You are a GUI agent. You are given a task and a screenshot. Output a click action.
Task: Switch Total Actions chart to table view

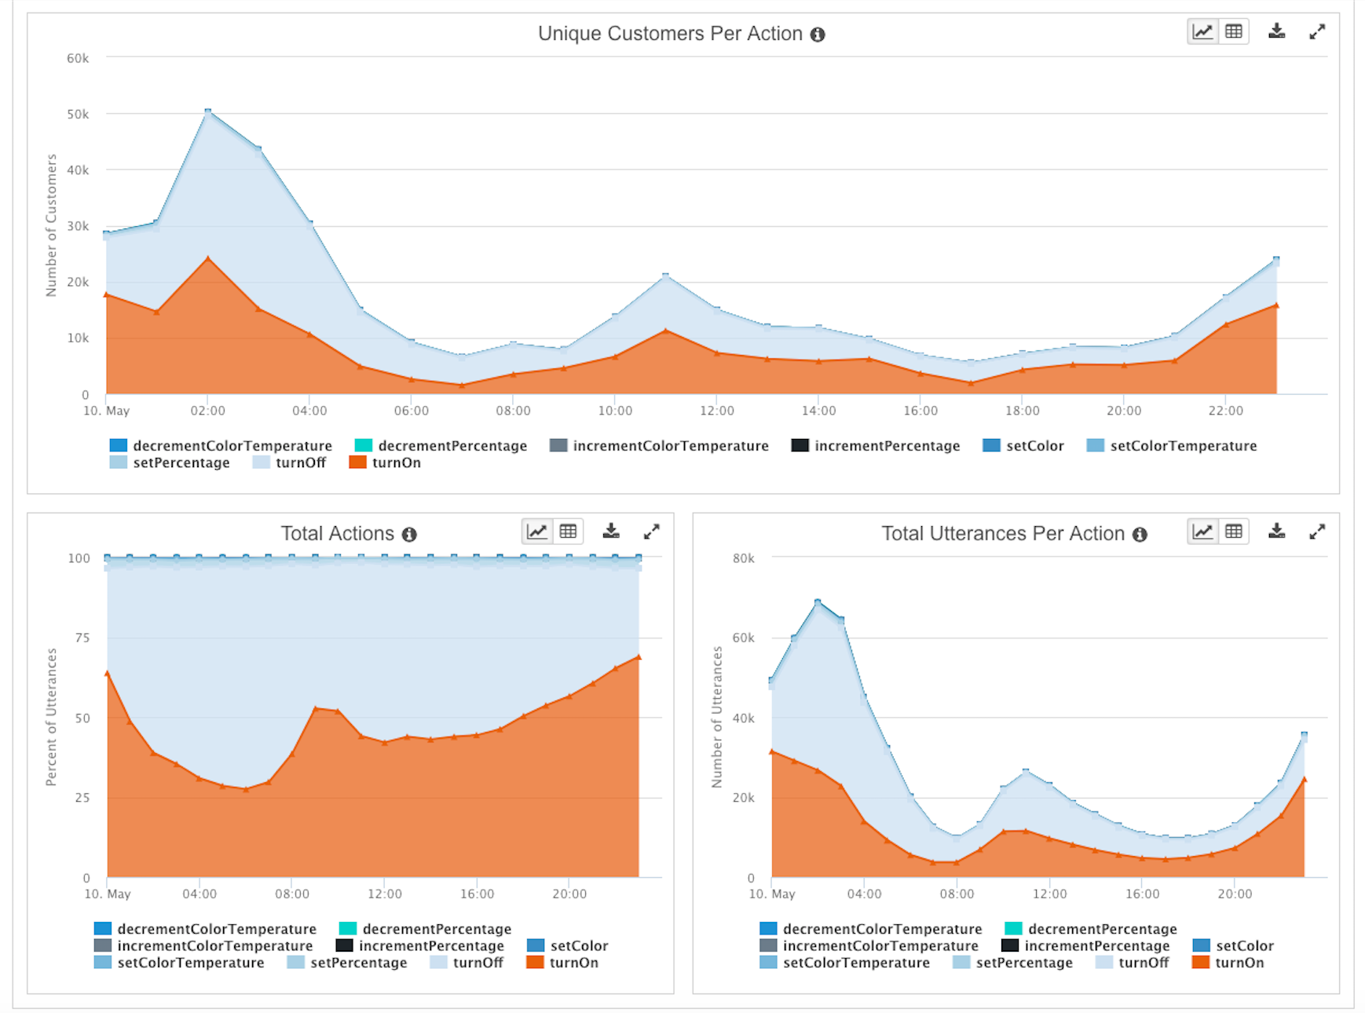568,532
